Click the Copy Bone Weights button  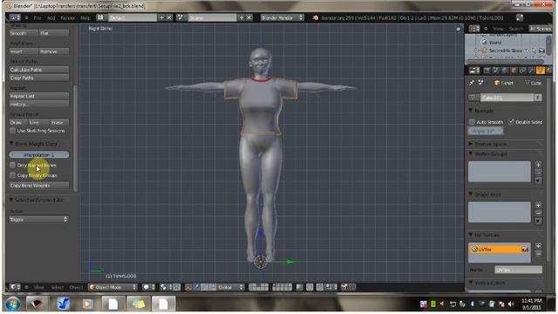[x=38, y=185]
